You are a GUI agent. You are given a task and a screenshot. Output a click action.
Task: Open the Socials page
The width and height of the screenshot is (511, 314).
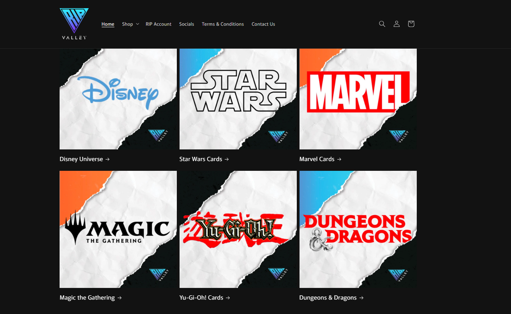click(x=187, y=24)
